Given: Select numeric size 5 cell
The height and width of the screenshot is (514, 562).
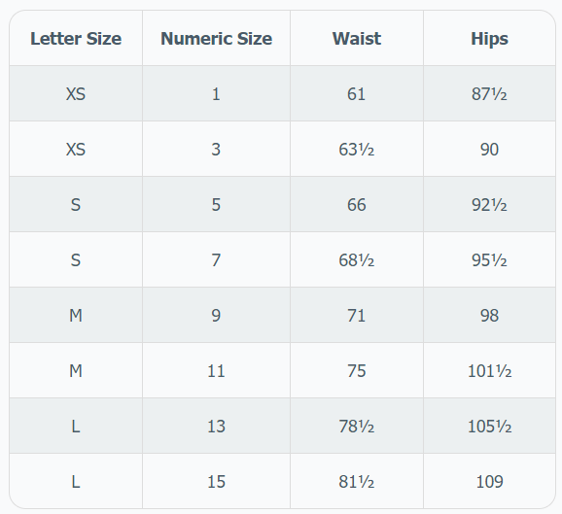Looking at the screenshot, I should pos(216,204).
